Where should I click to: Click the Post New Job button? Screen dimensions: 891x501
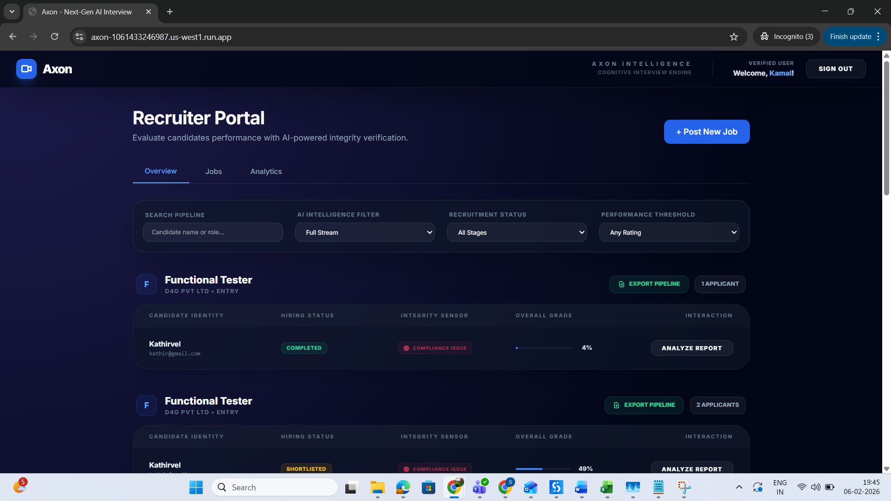[706, 132]
